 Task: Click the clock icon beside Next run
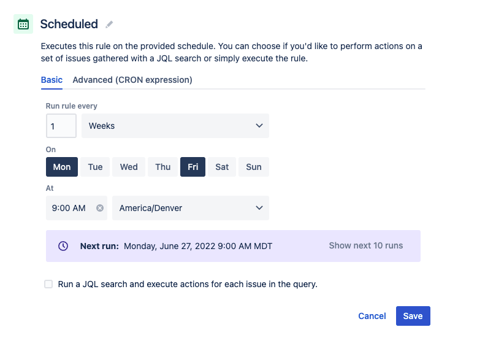coord(63,246)
